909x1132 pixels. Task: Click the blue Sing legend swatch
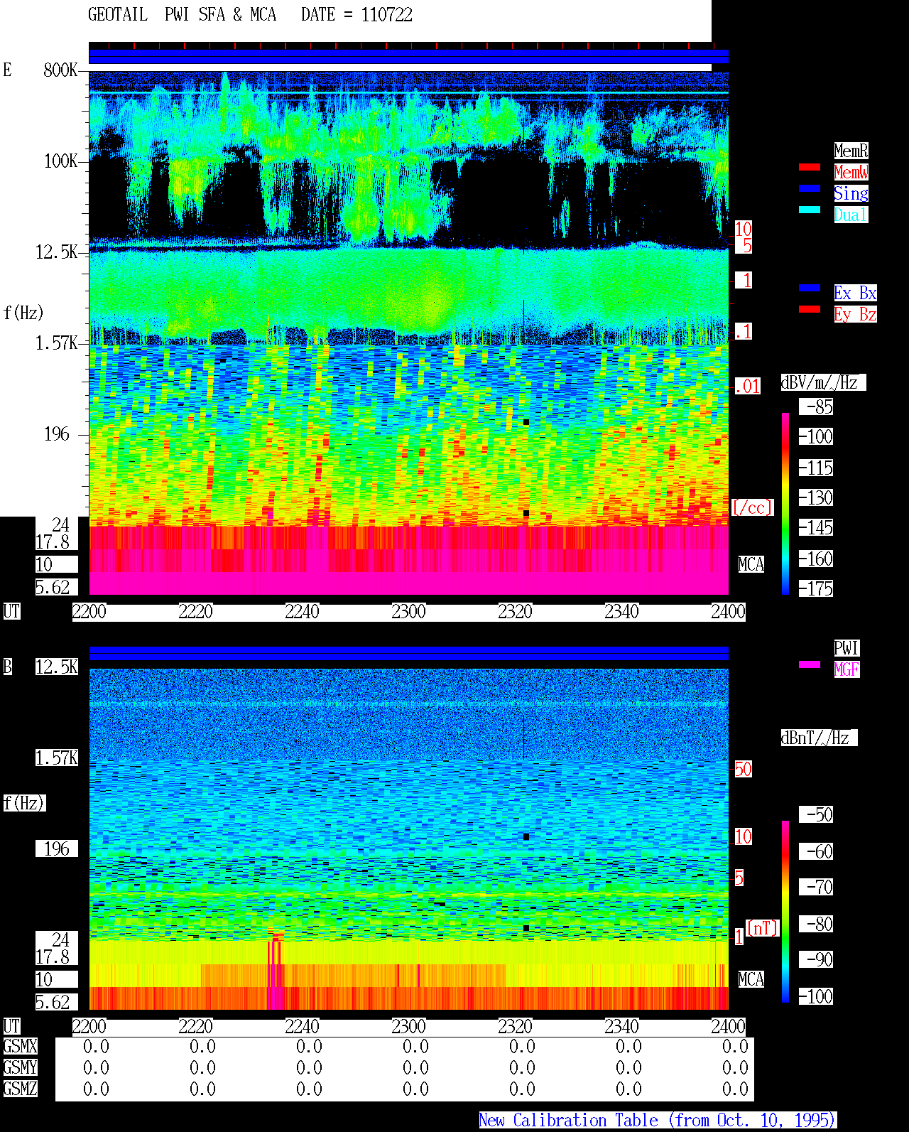click(810, 188)
